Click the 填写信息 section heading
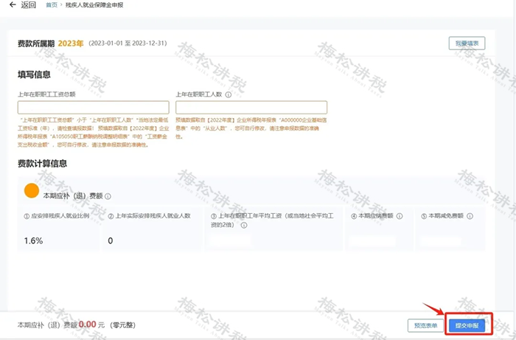The image size is (516, 340). pyautogui.click(x=34, y=74)
